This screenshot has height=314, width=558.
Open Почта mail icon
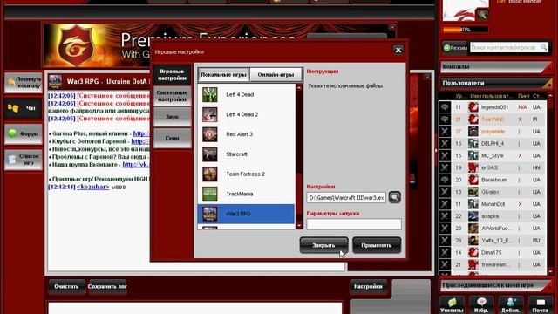(x=541, y=305)
